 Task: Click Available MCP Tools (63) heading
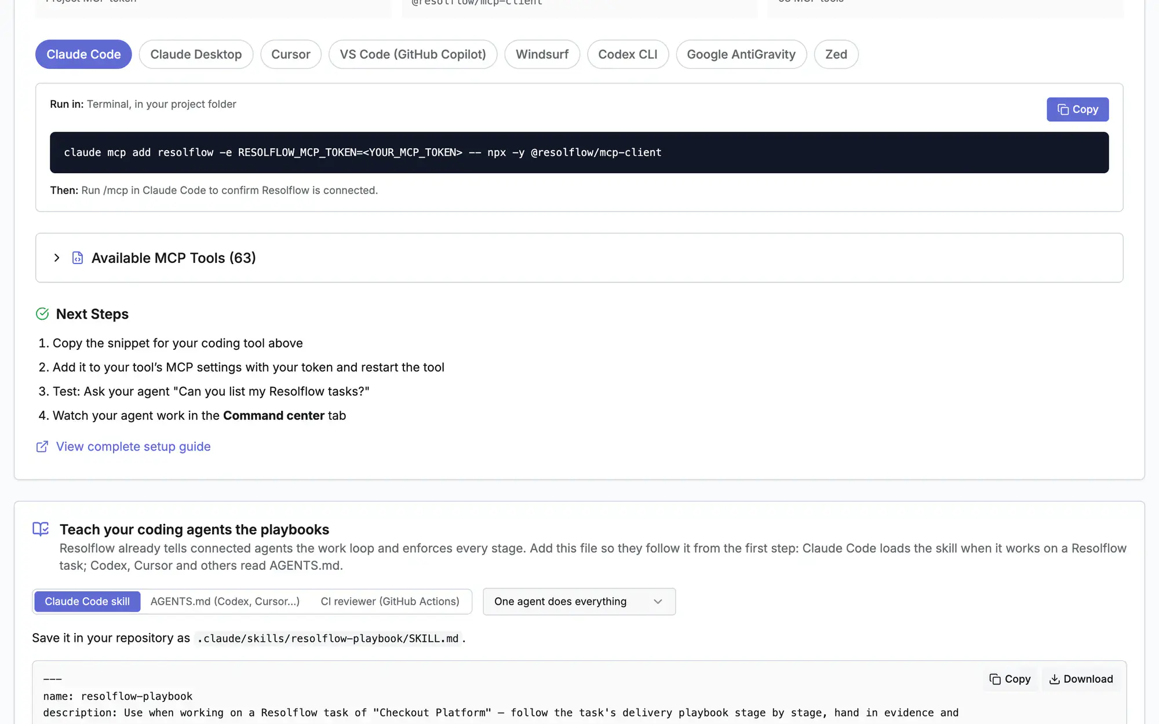[x=174, y=258]
